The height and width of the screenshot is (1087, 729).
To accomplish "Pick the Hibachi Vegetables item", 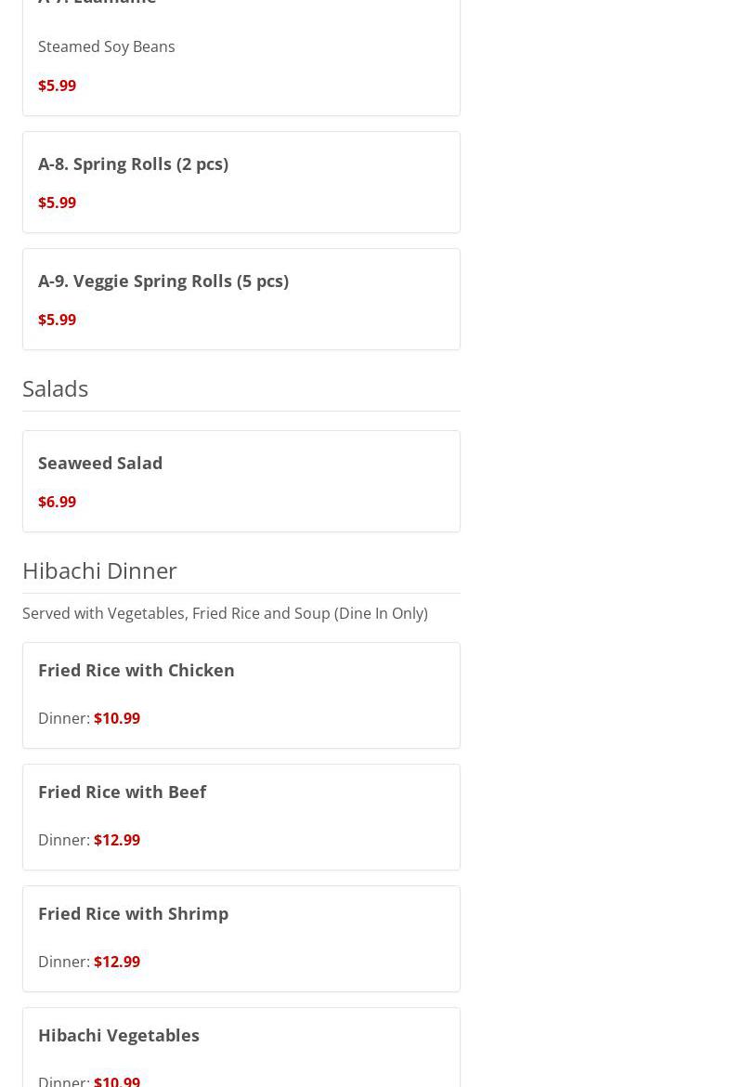I will coord(119,1035).
